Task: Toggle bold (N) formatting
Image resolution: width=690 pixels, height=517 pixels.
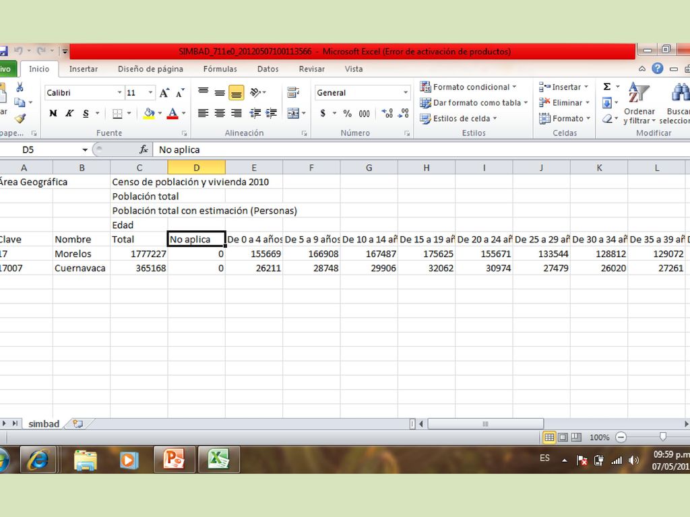Action: click(x=53, y=113)
